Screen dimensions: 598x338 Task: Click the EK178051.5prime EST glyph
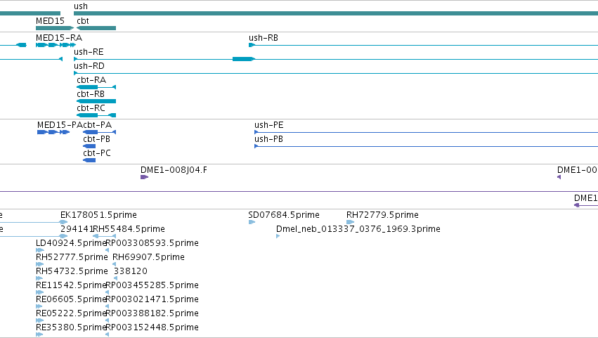(64, 222)
